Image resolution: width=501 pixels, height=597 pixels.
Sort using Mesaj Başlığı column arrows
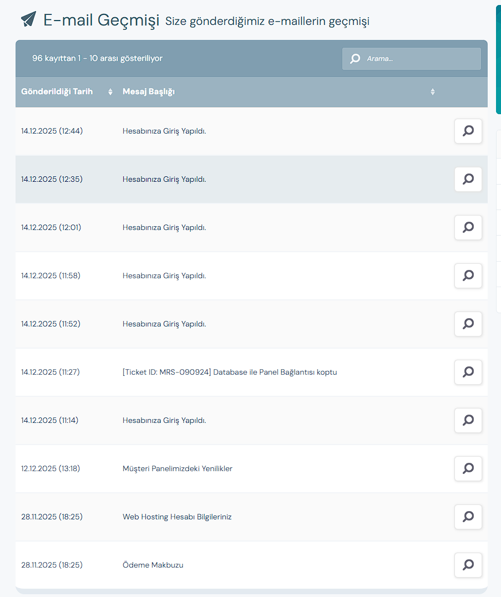click(x=432, y=92)
